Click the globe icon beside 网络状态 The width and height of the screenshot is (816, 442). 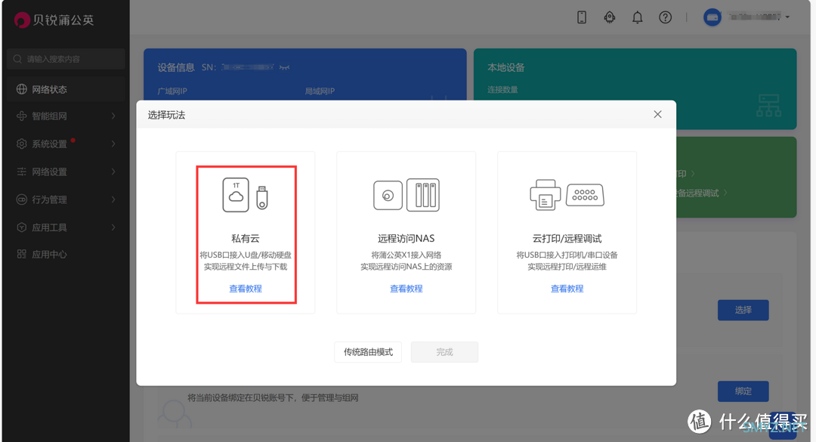[21, 89]
